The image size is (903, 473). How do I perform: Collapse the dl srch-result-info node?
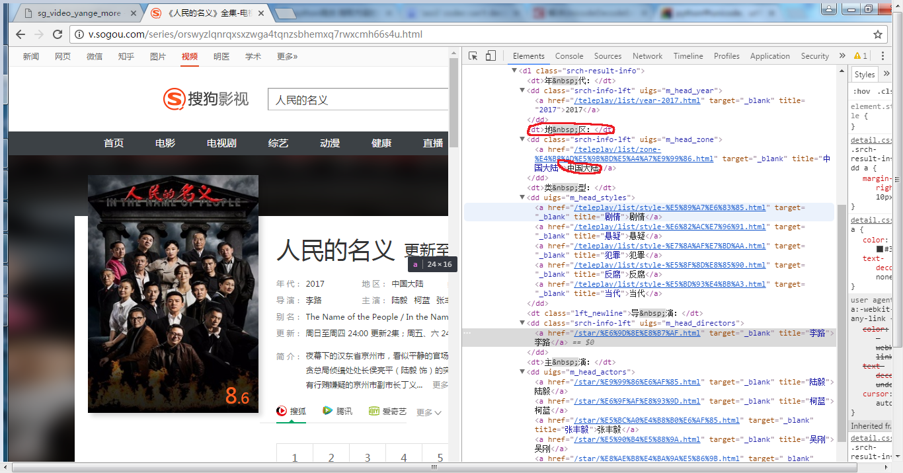(515, 71)
